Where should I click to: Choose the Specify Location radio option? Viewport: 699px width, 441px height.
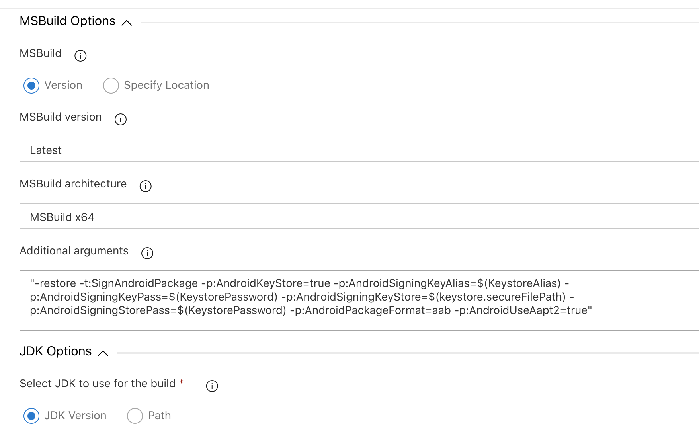[111, 86]
